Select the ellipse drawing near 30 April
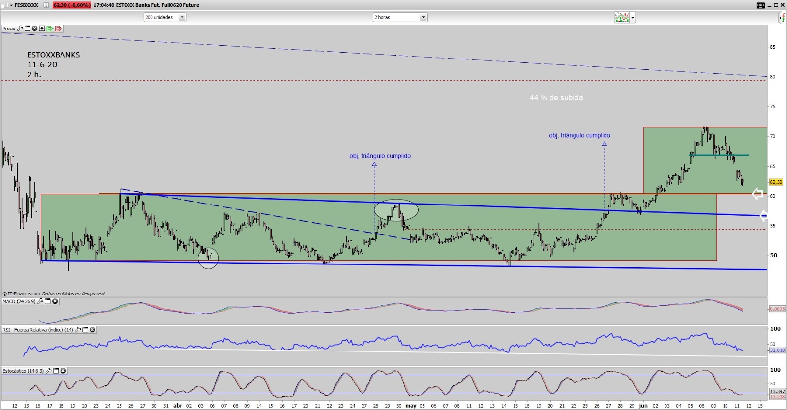The image size is (787, 410). pyautogui.click(x=396, y=209)
